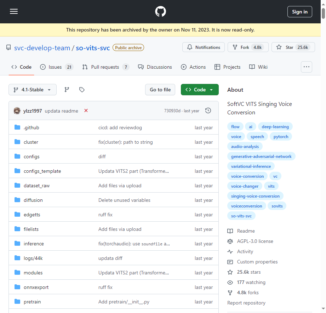View all branches via branch icon
The width and height of the screenshot is (326, 313).
(x=67, y=90)
